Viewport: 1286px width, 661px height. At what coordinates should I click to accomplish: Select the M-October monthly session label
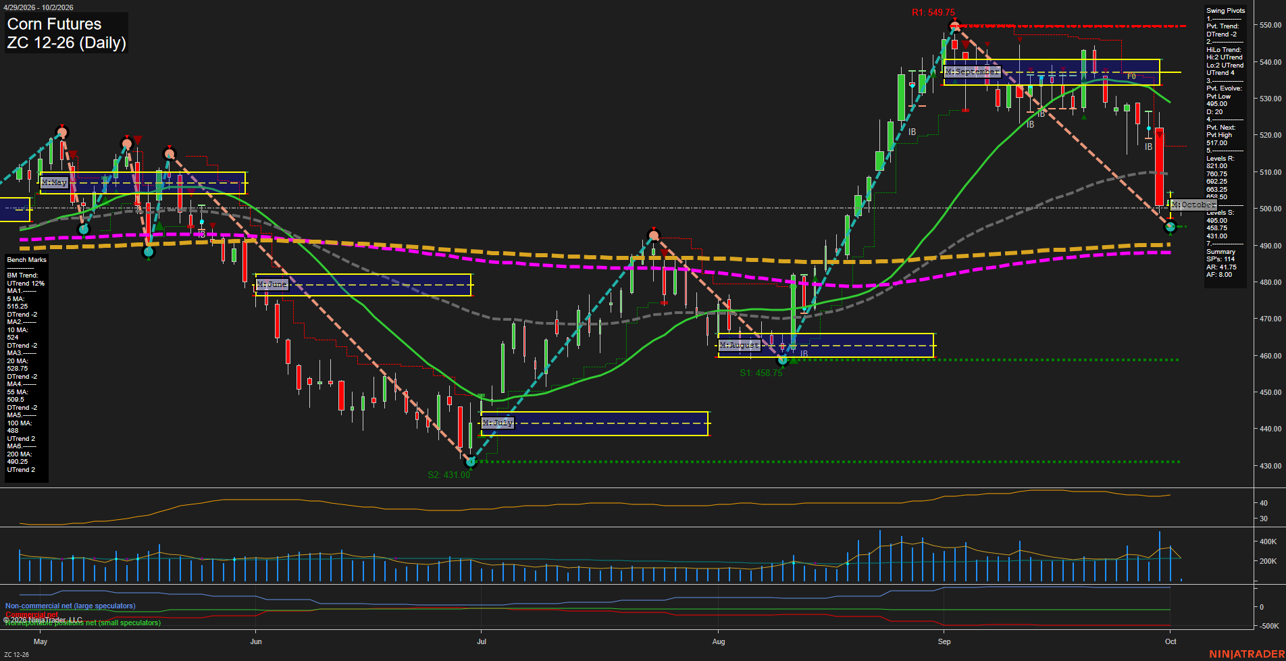1193,205
